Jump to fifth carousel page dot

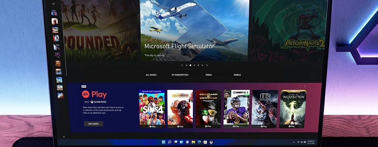click(202, 65)
